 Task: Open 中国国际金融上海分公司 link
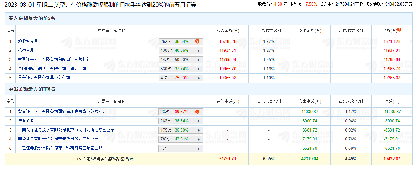click(x=52, y=68)
